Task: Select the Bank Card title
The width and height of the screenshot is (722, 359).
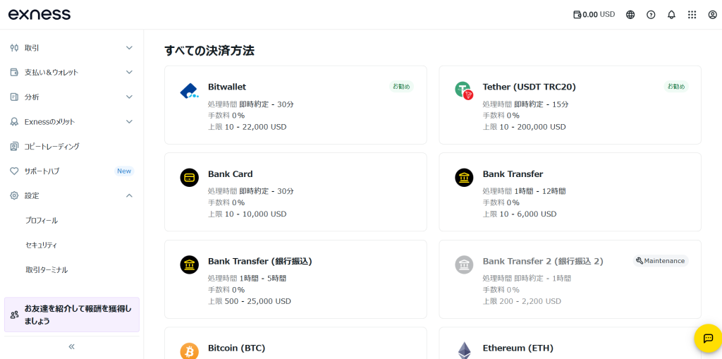Action: coord(231,174)
